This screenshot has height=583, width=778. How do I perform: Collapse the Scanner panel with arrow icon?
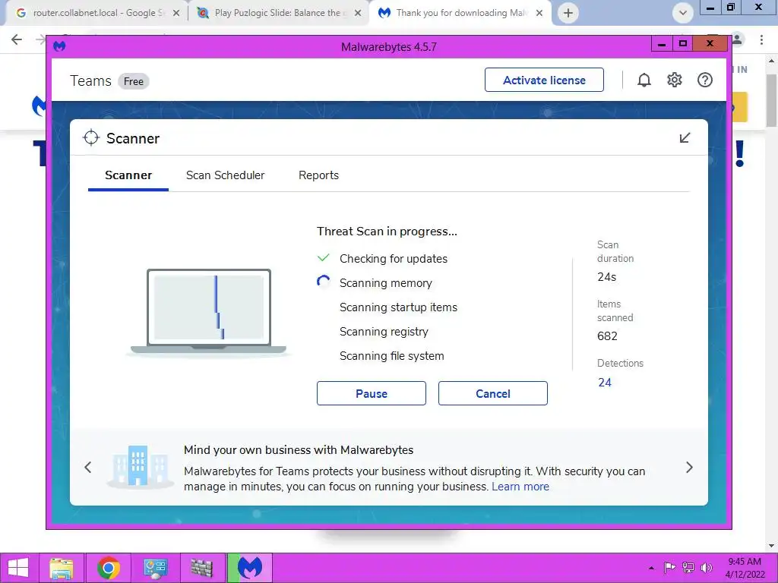[x=685, y=138]
